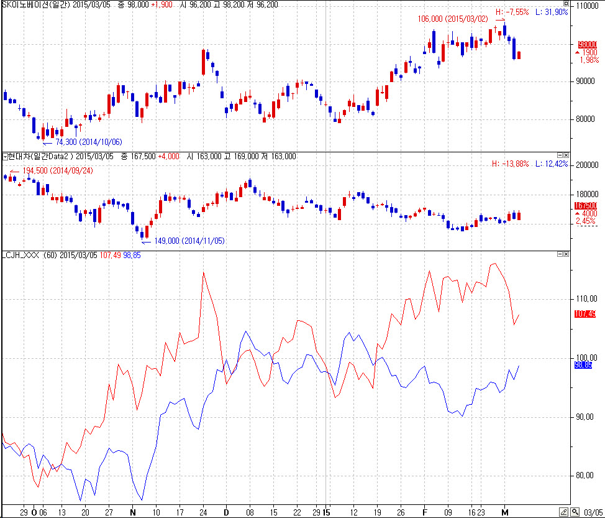Click the 106,000 (2015/03/02) high label

453,19
